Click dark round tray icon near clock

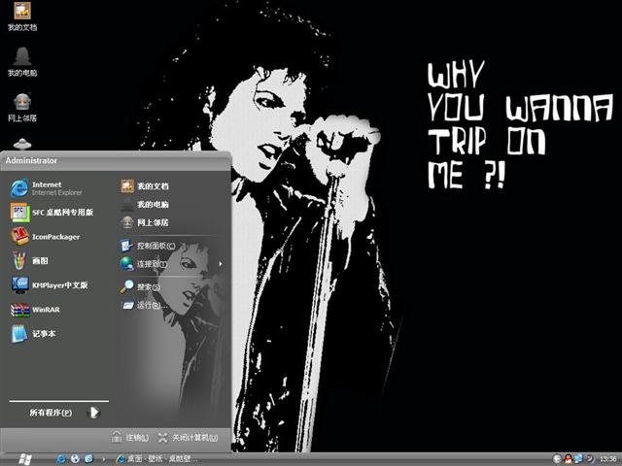click(590, 459)
